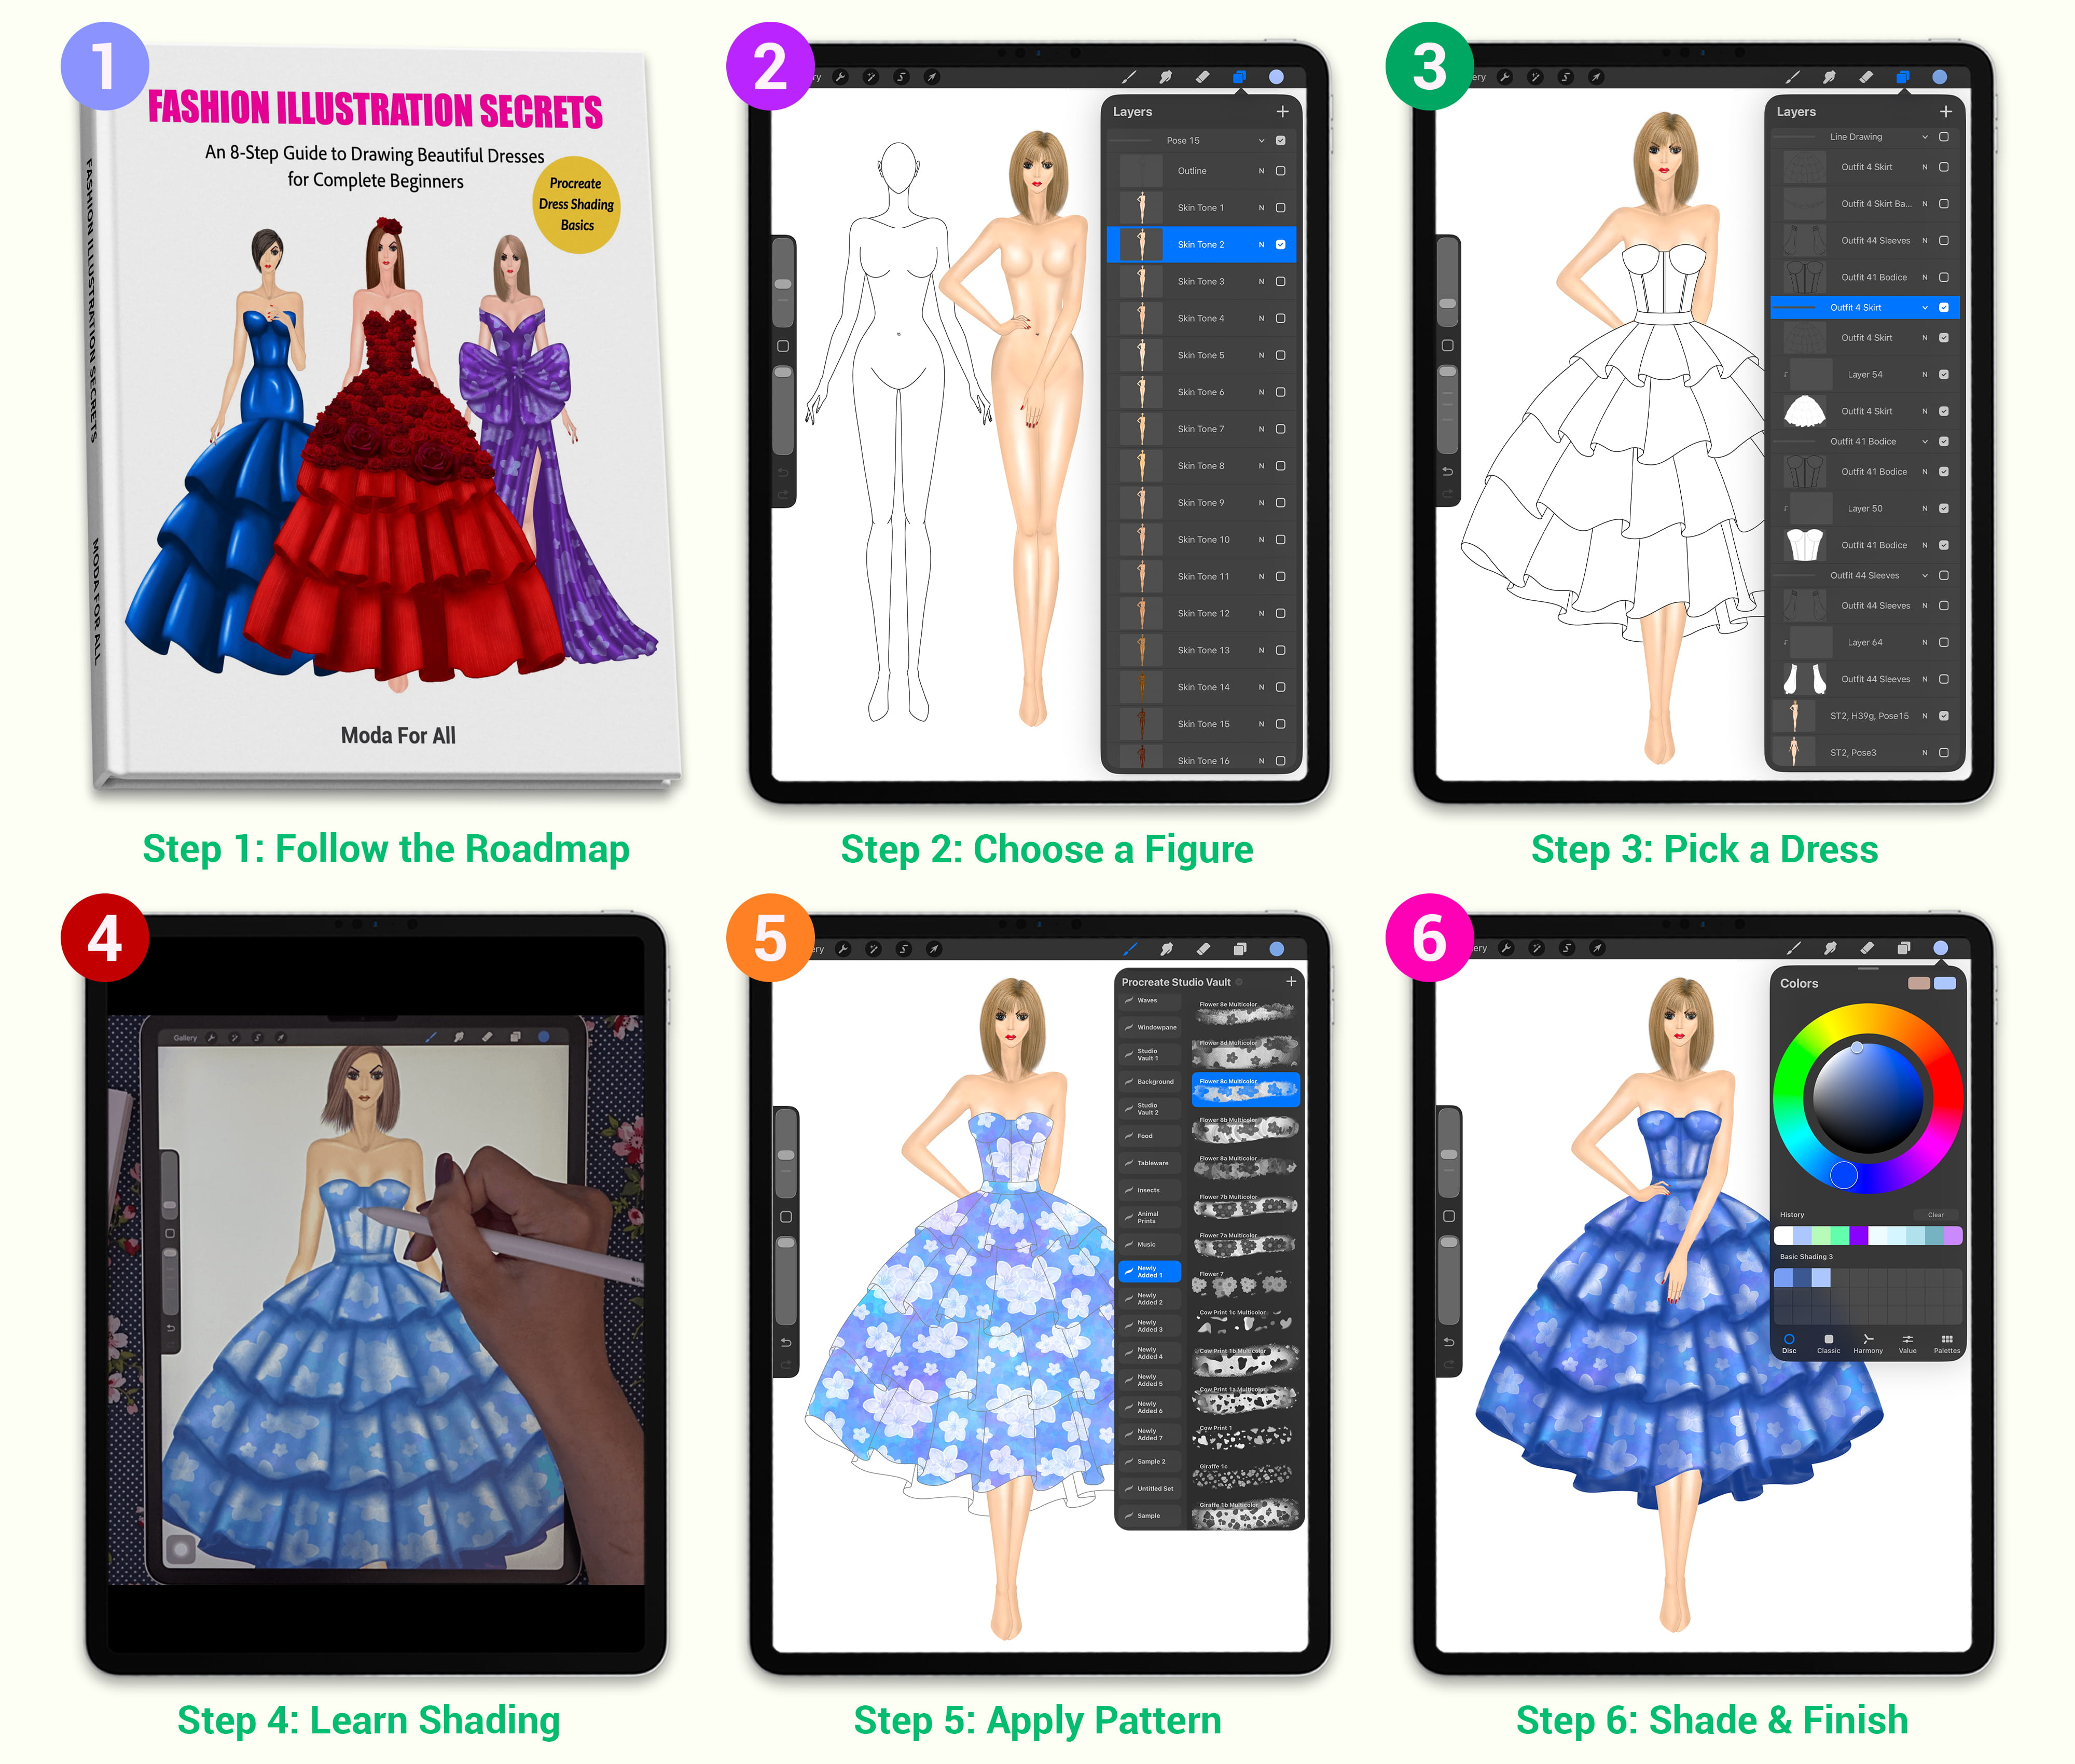Viewport: 2075px width, 1764px height.
Task: Pick the Brush tool on Step 2 iPad
Action: point(1129,77)
